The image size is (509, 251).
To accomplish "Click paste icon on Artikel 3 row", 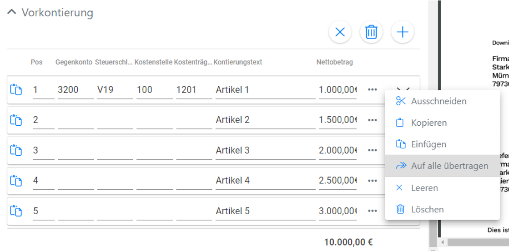I will (16, 150).
